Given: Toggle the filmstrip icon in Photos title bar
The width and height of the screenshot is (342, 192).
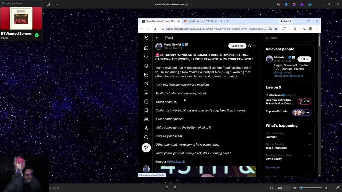Looking at the screenshot, I should click(48, 4).
